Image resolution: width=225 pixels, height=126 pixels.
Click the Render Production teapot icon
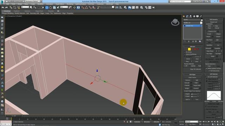[x=154, y=8]
